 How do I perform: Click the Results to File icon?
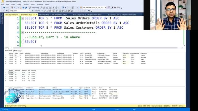tap(72, 11)
